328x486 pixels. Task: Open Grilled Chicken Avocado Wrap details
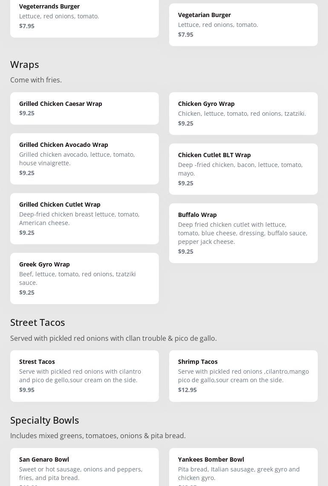pyautogui.click(x=84, y=158)
